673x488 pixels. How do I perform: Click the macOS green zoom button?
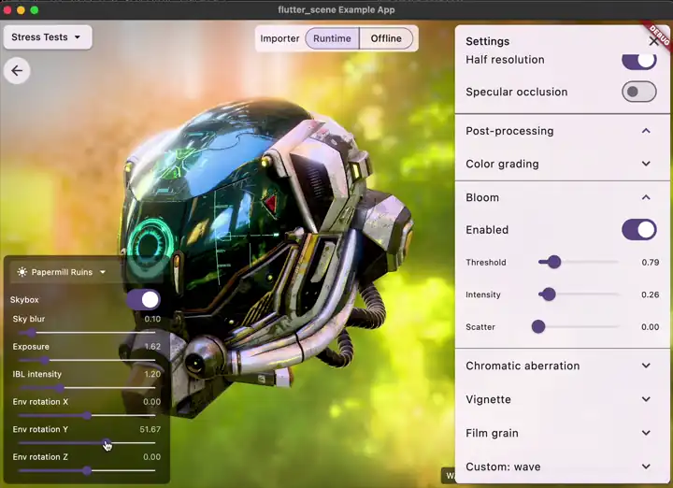pos(35,10)
